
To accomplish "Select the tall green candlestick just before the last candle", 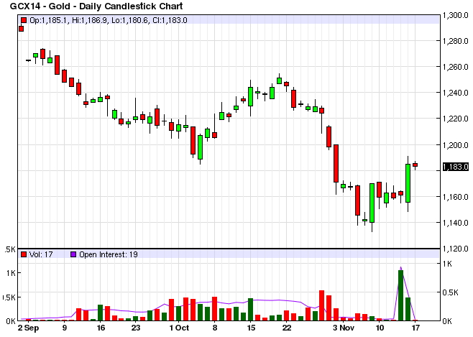I will [x=408, y=183].
